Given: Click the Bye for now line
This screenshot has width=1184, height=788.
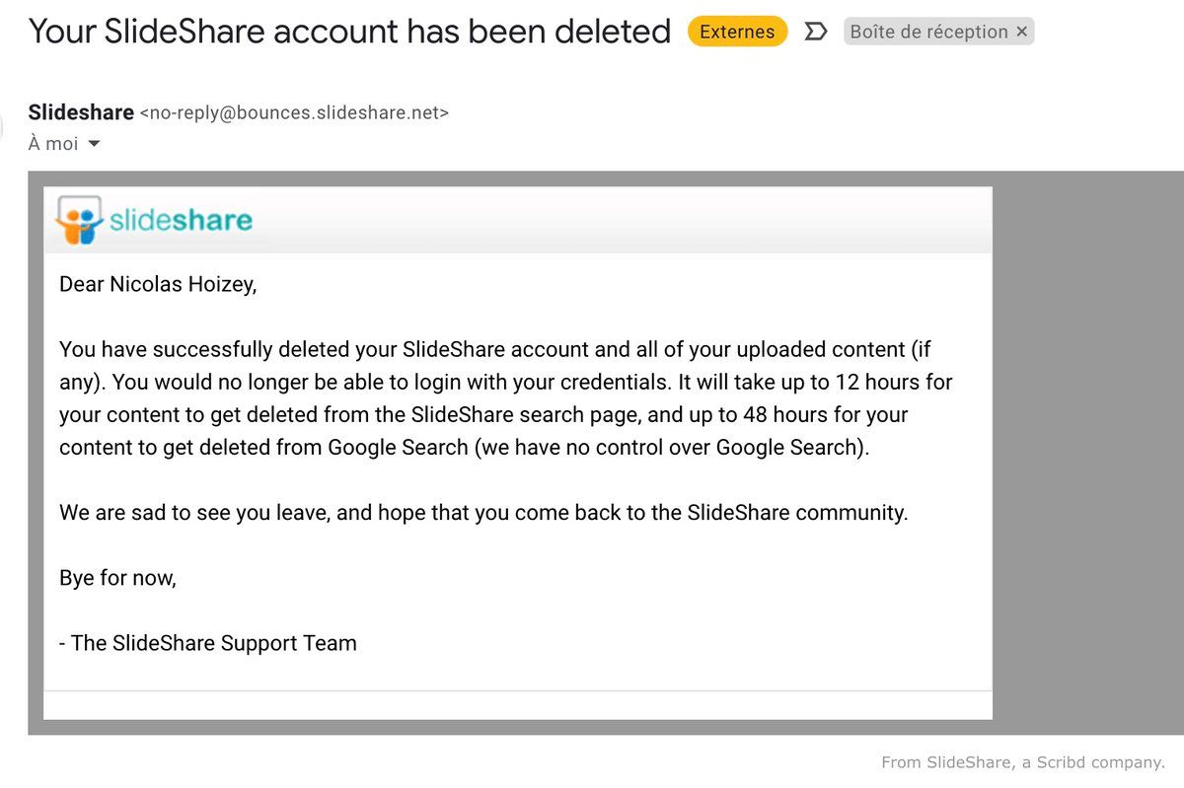Looking at the screenshot, I should [x=117, y=578].
